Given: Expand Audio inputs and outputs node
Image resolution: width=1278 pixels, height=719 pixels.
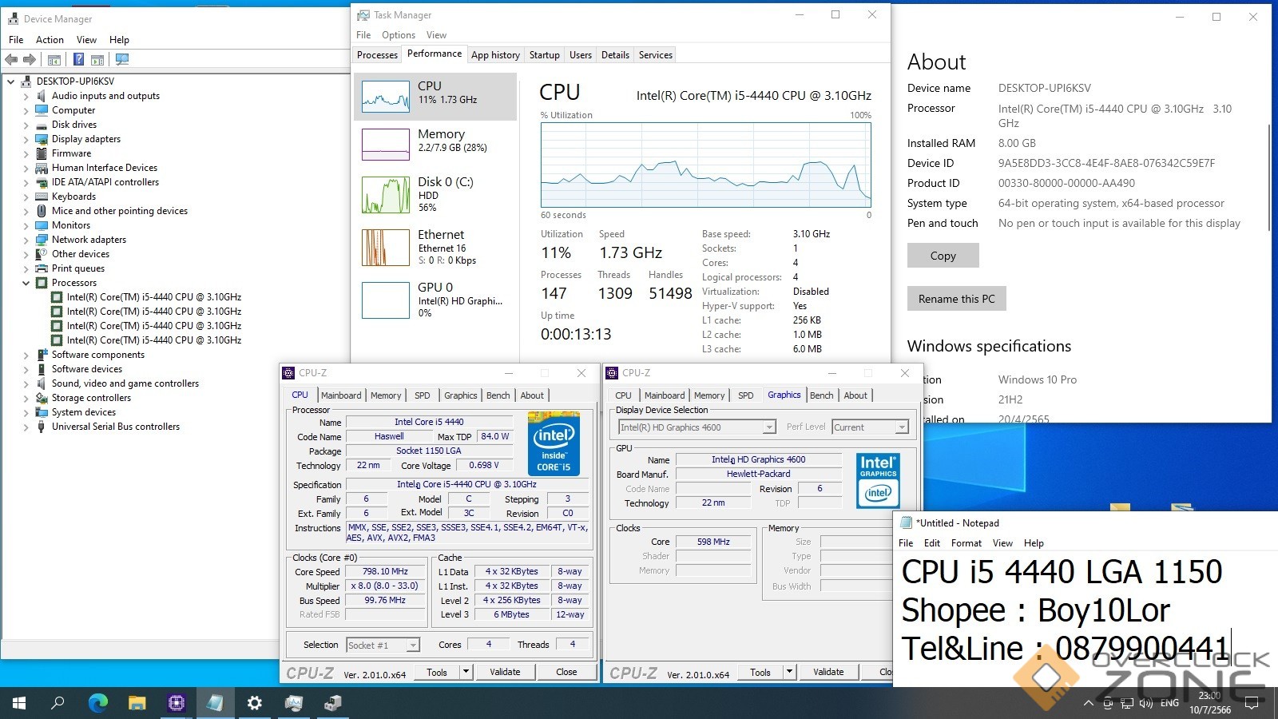Looking at the screenshot, I should [26, 96].
